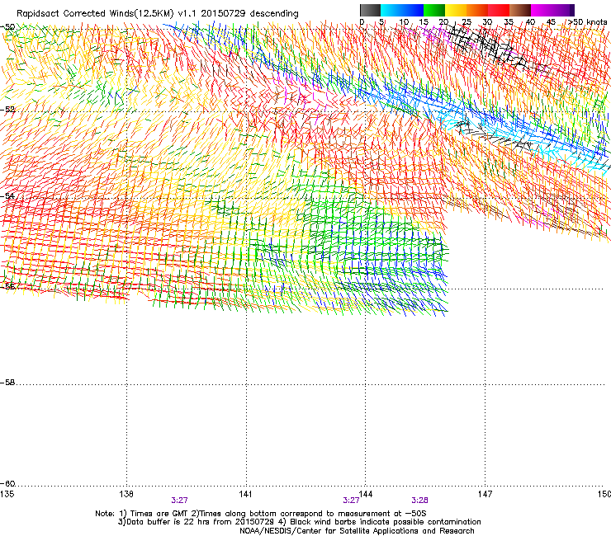
Task: Click the 147 longitude axis label
Action: coord(485,494)
